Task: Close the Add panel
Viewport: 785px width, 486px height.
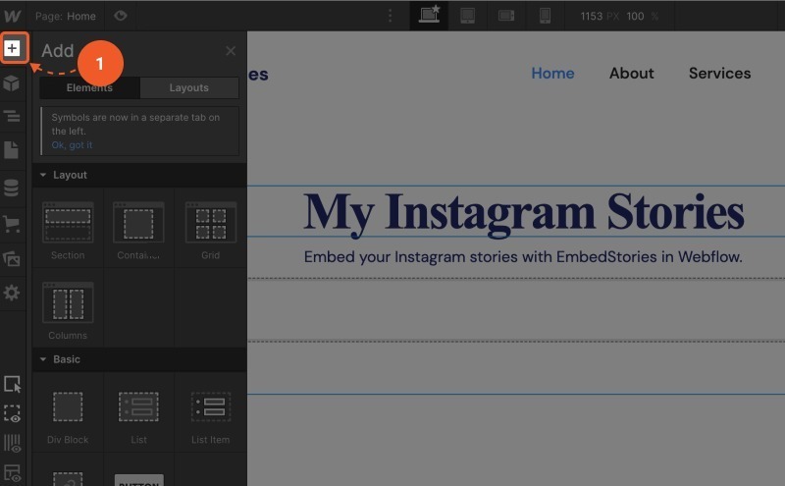Action: 231,51
